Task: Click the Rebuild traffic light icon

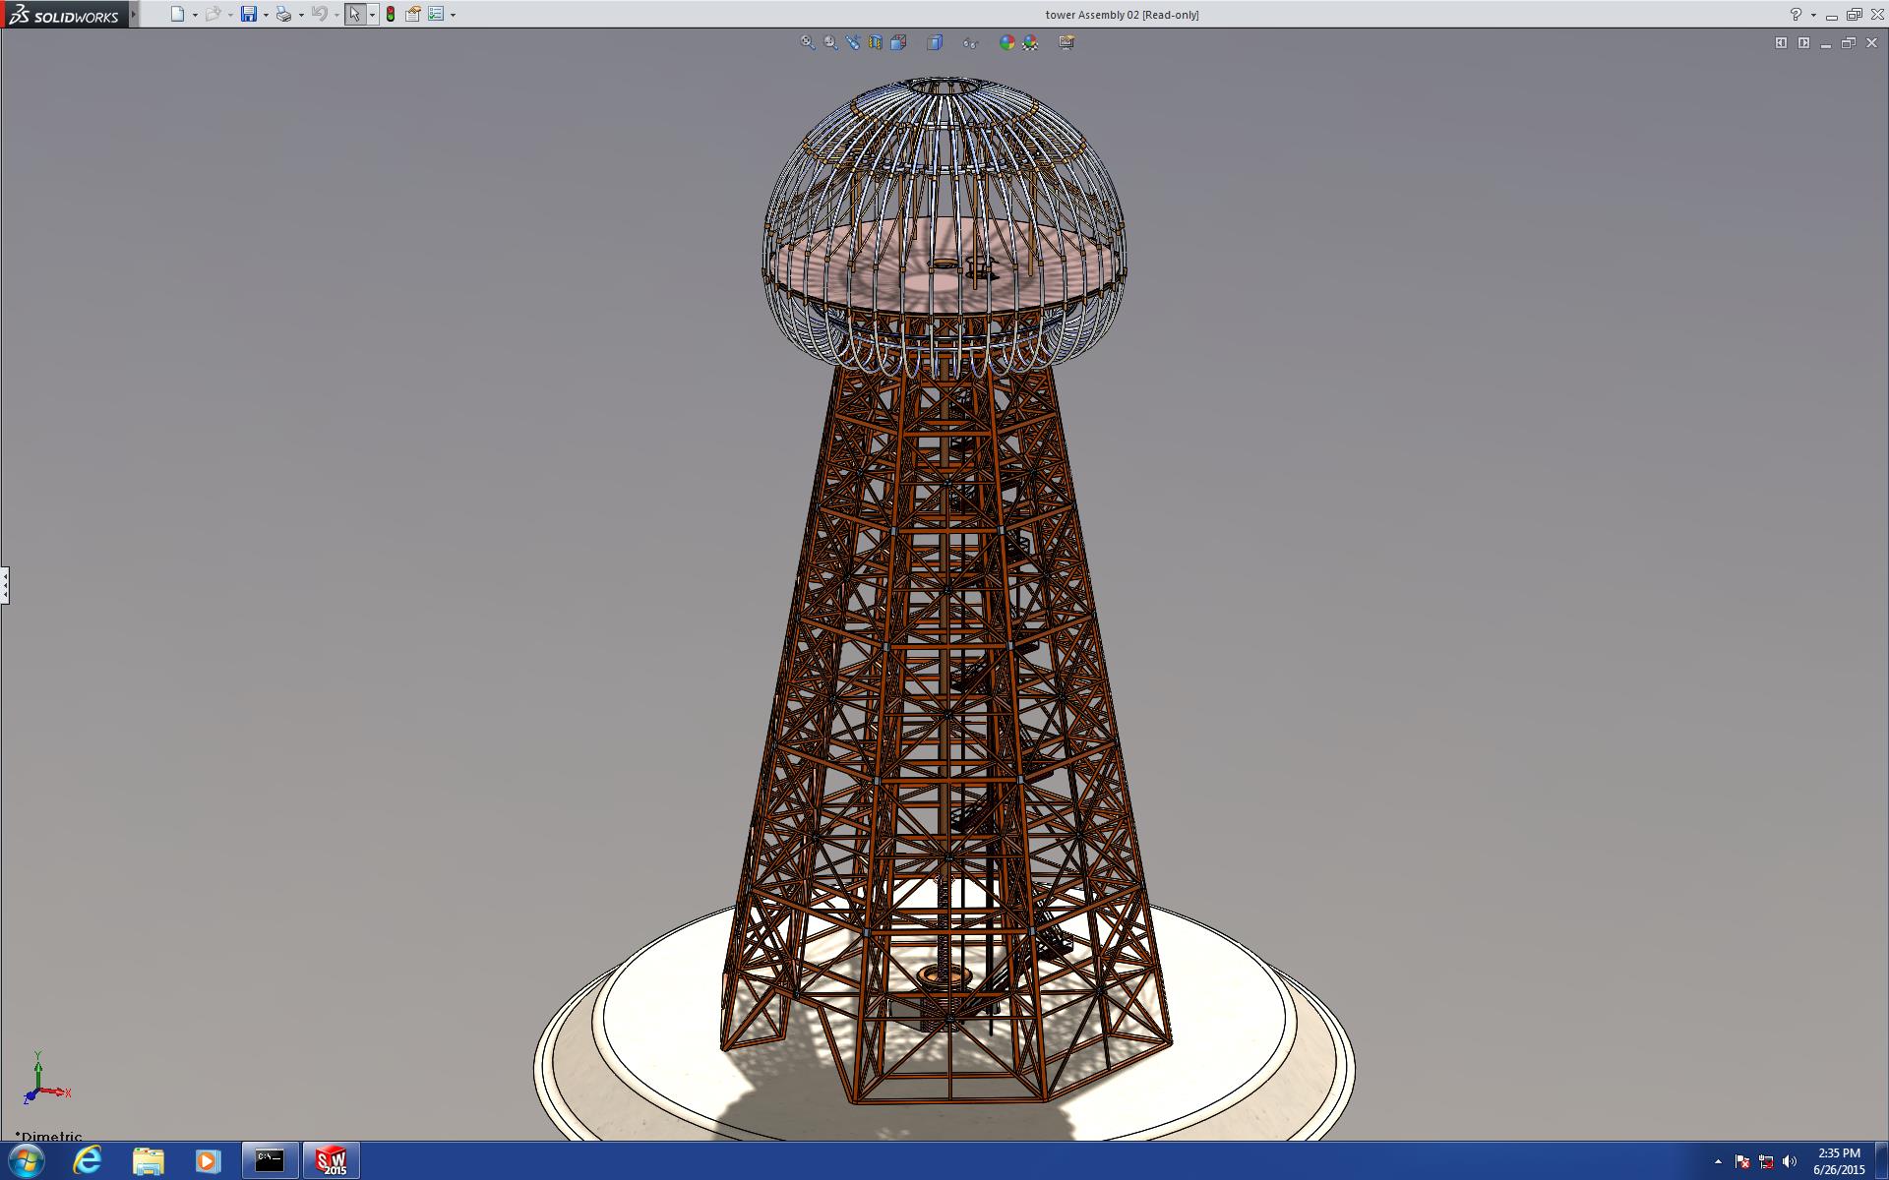Action: (x=391, y=14)
